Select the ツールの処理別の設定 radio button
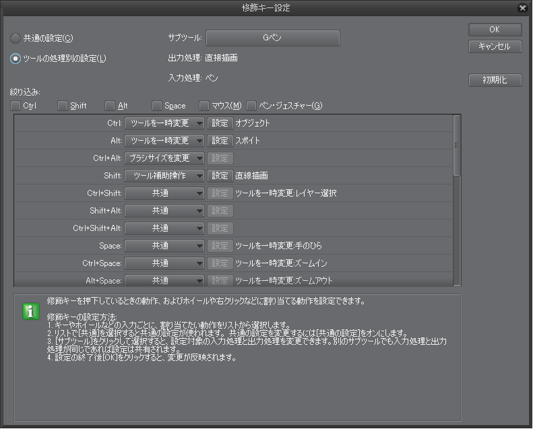 15,59
